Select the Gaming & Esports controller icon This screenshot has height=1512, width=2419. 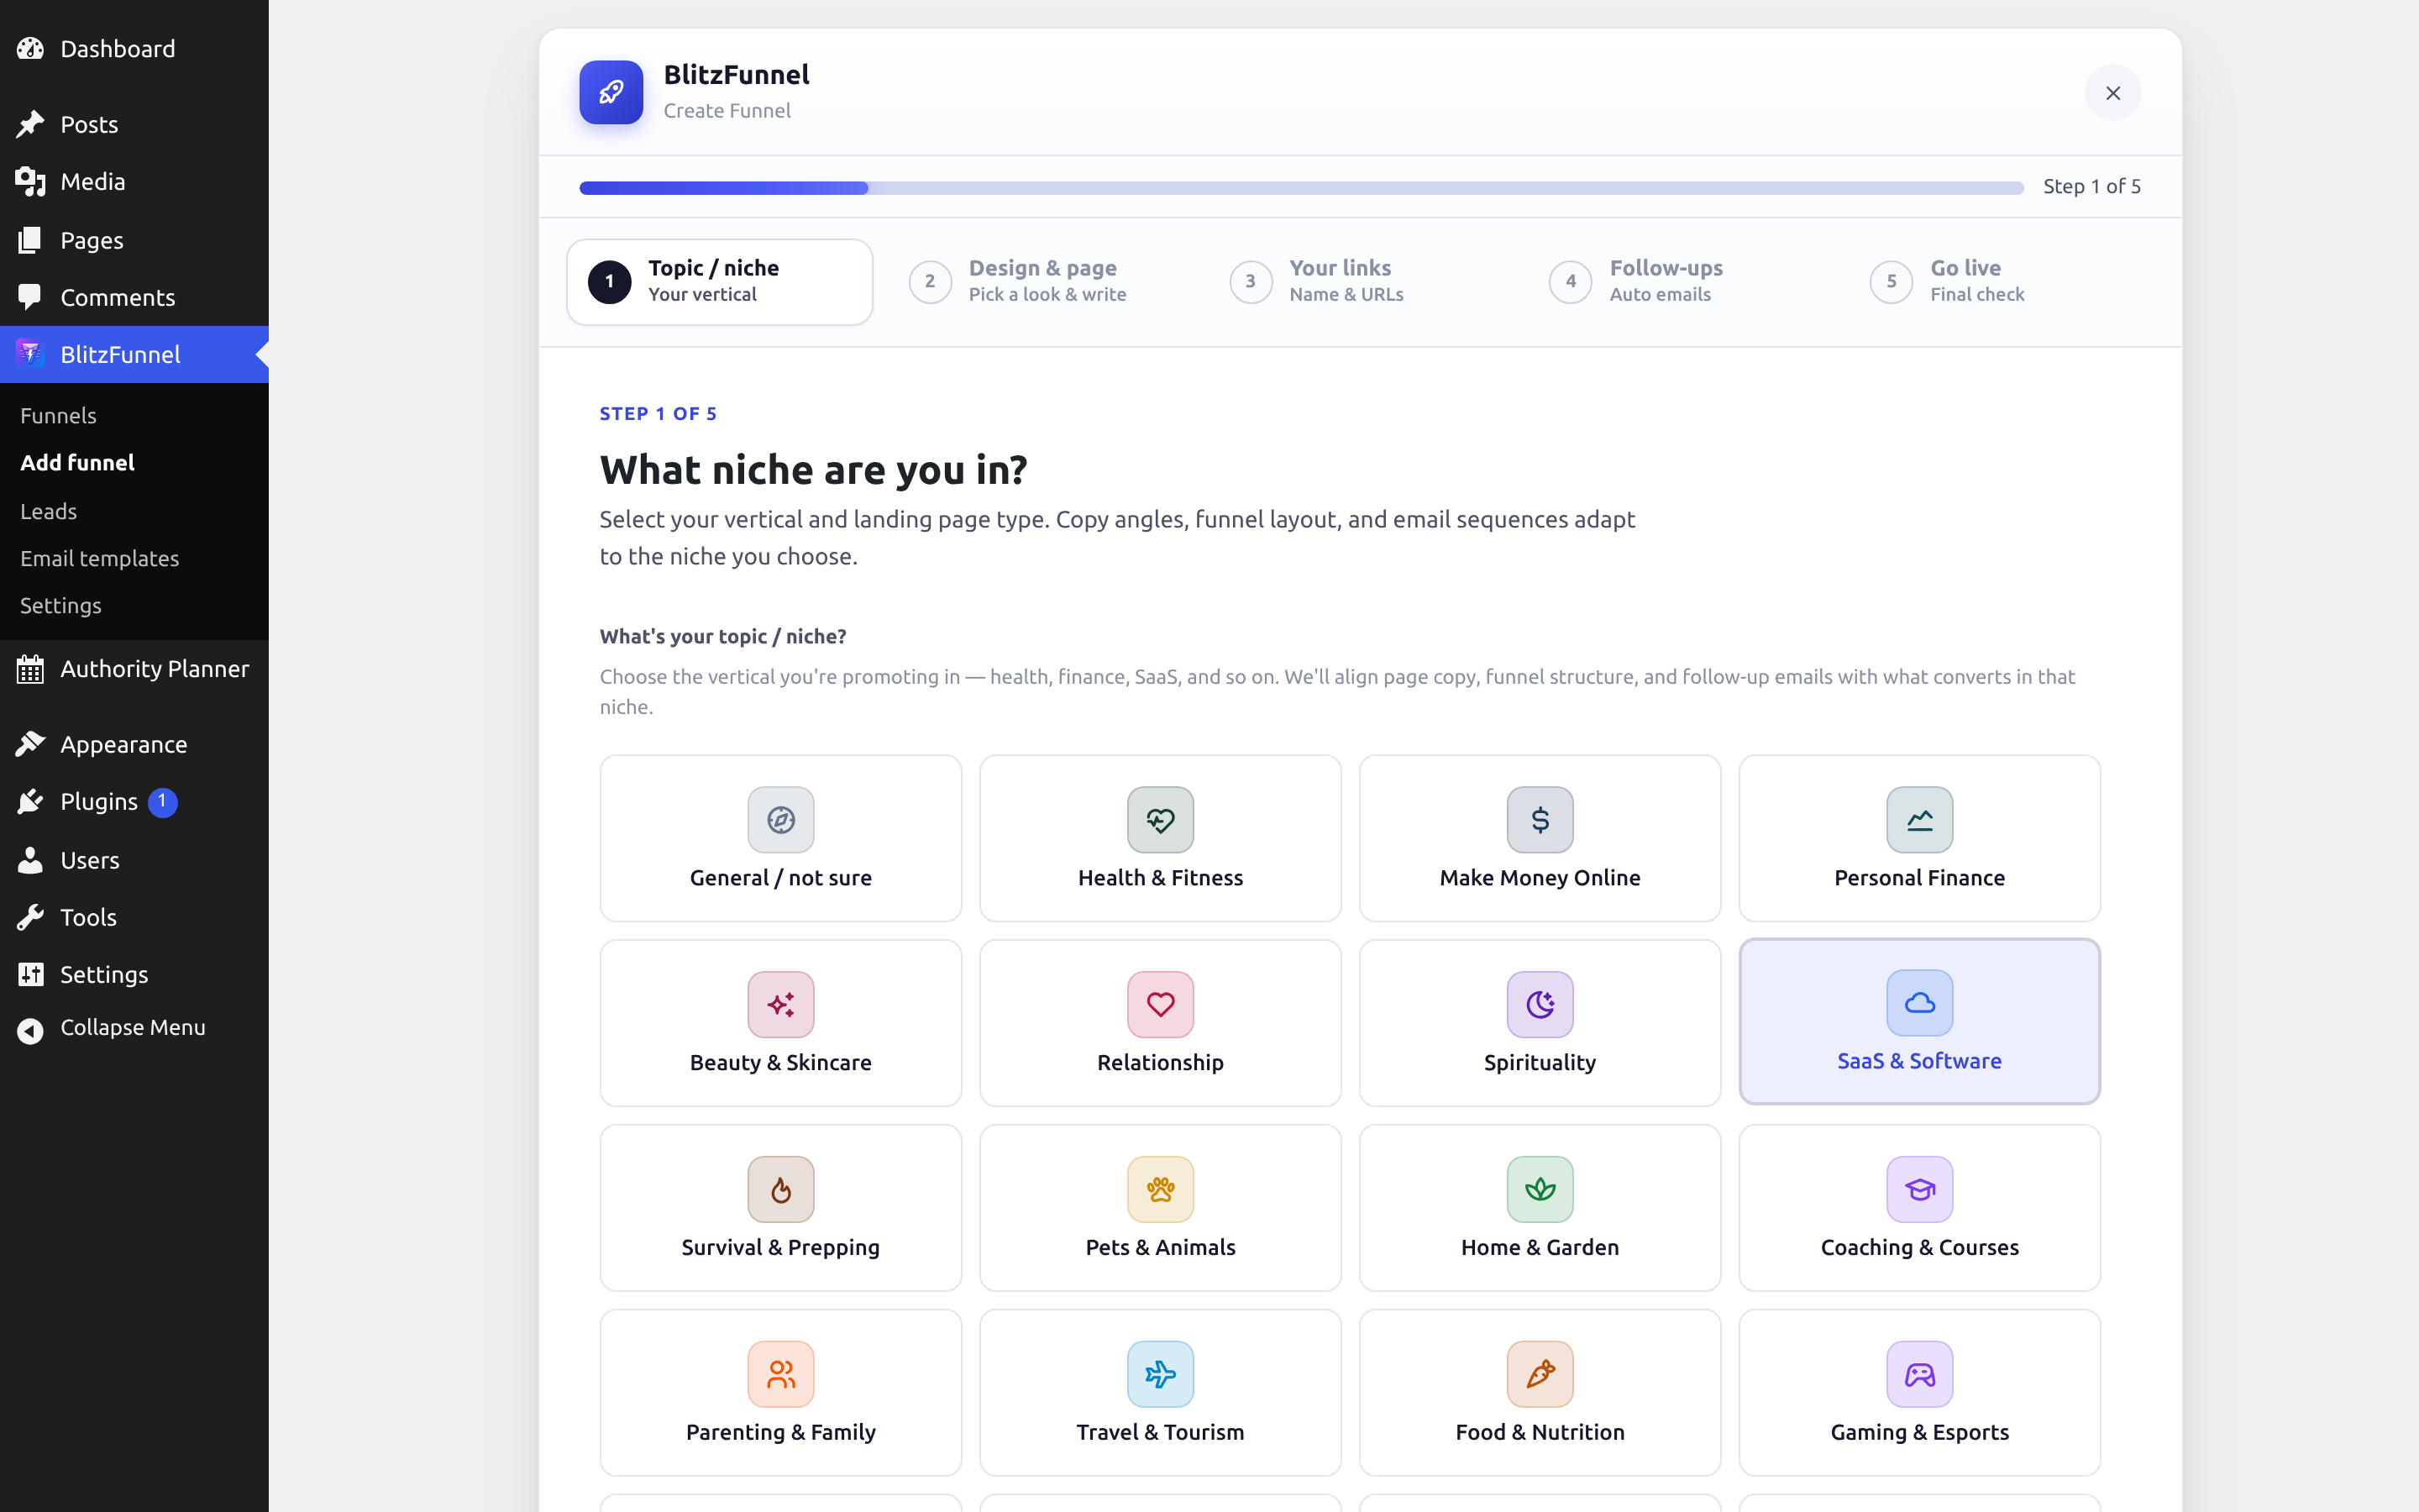[1919, 1374]
